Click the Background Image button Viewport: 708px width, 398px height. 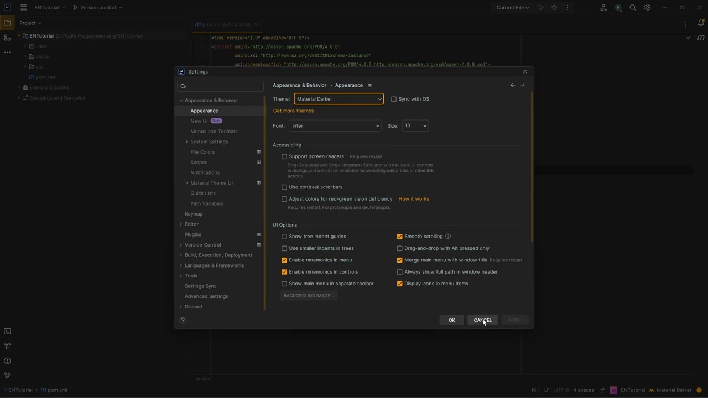309,296
